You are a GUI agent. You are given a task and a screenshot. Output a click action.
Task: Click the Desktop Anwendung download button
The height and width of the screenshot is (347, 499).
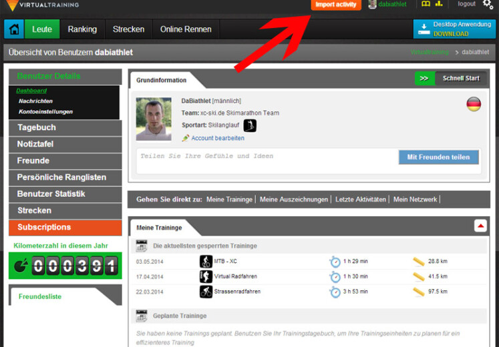tap(454, 29)
